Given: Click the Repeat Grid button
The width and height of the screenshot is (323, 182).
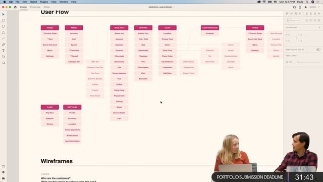Looking at the screenshot, I should [x=294, y=20].
